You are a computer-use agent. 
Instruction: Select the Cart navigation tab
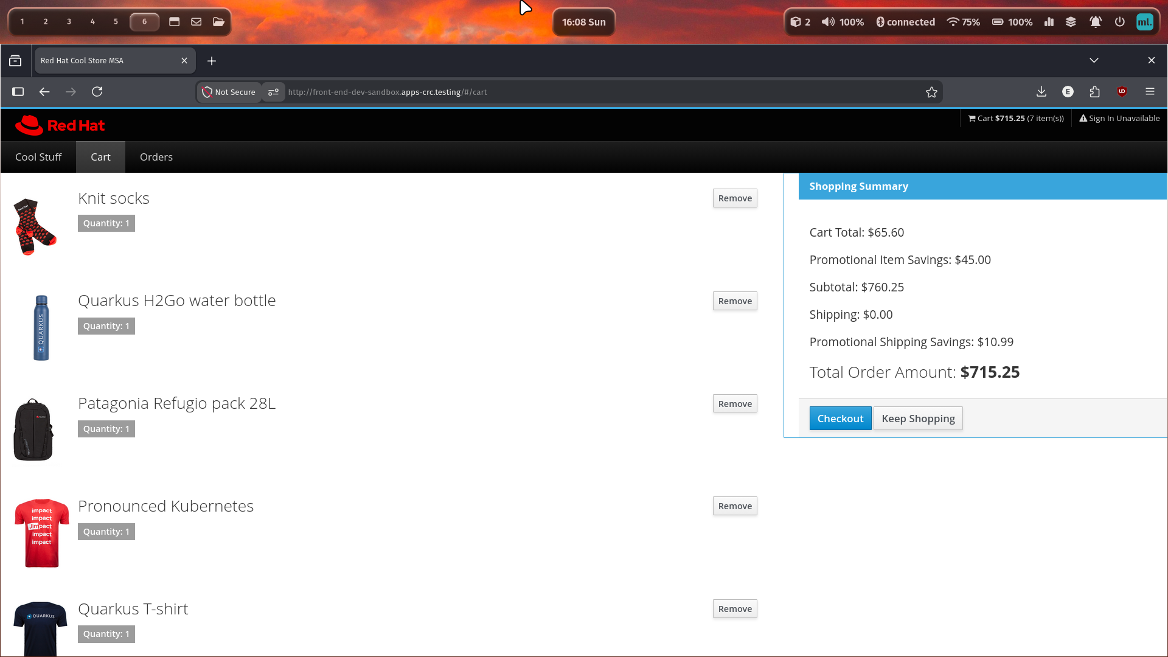[100, 157]
